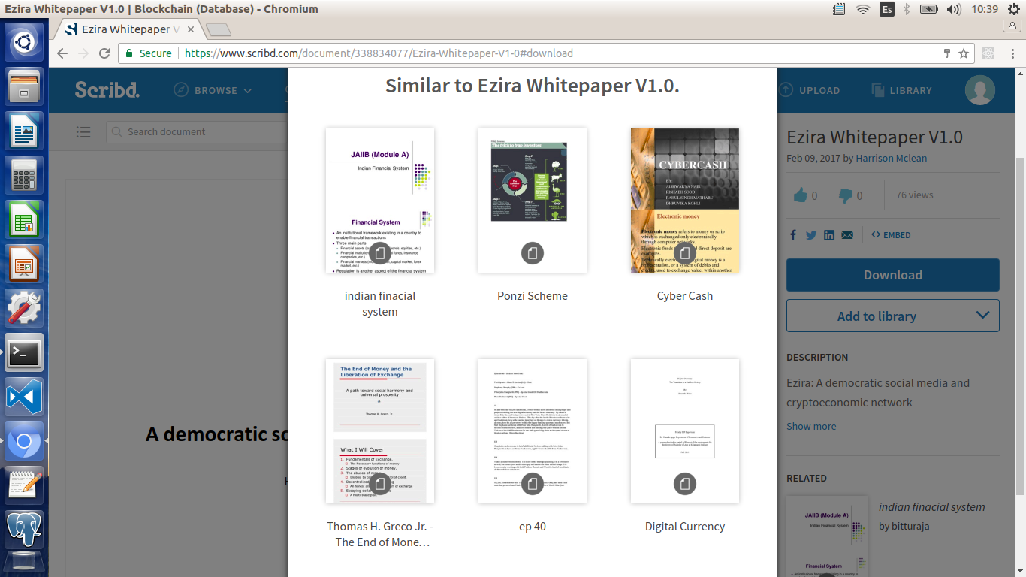Viewport: 1026px width, 577px height.
Task: Click the key icon in address bar
Action: (x=947, y=53)
